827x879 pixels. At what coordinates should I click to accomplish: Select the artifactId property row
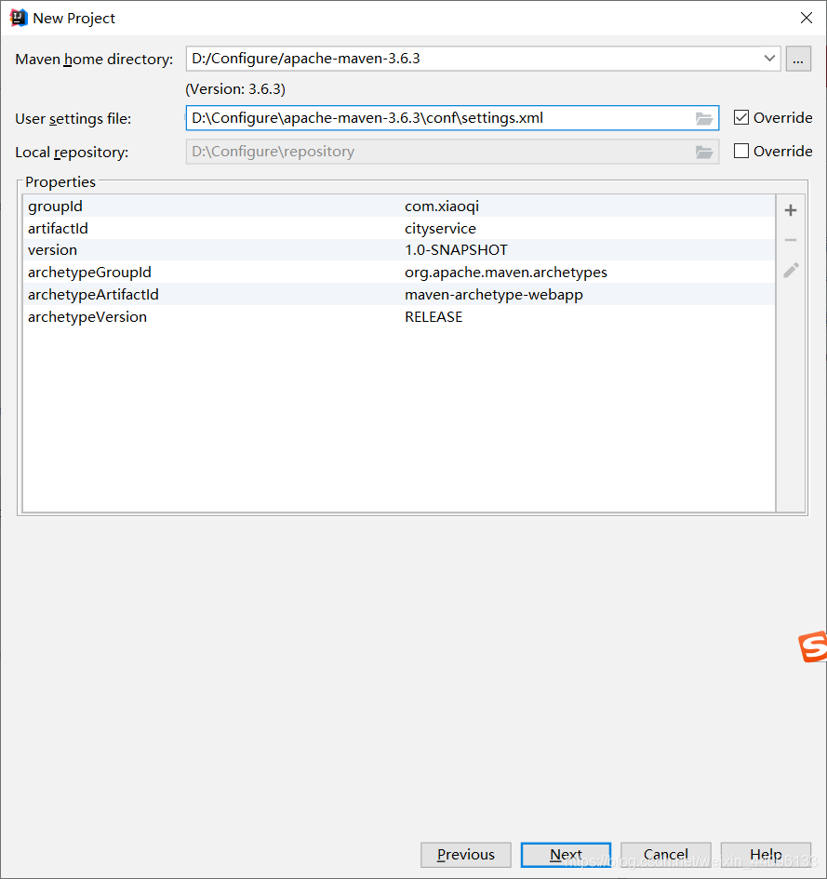399,228
